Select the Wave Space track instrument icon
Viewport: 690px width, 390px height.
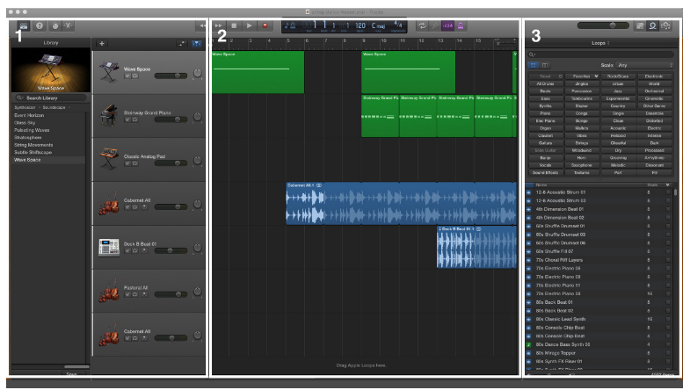pos(108,72)
